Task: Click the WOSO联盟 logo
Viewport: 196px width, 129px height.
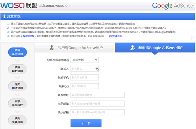Action: 19,6
